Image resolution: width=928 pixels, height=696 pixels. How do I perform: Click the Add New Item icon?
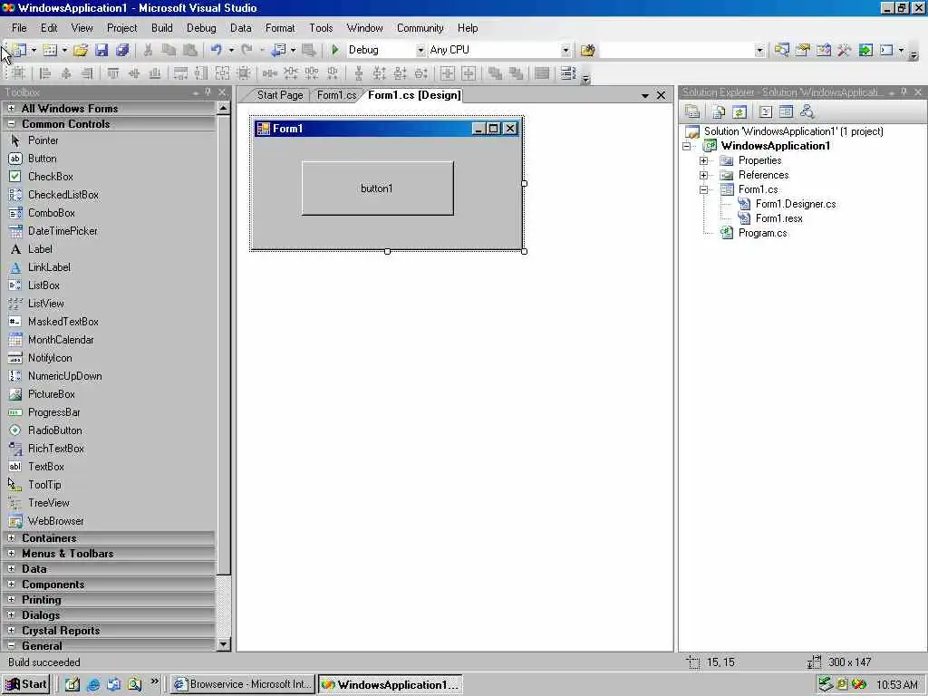click(51, 51)
